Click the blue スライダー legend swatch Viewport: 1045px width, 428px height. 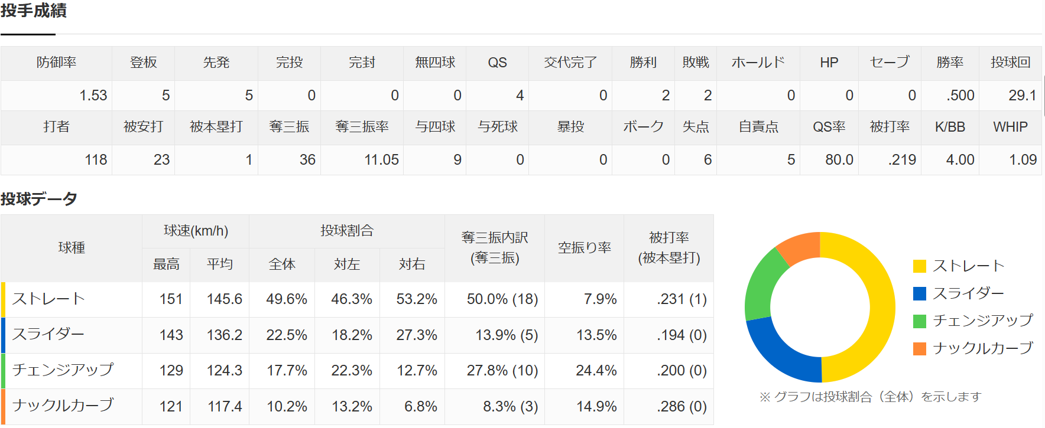[x=919, y=293]
